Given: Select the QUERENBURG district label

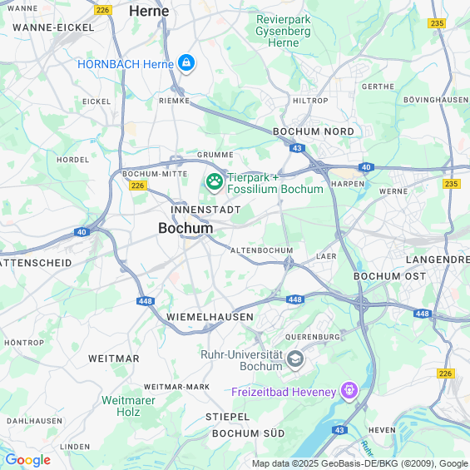Looking at the screenshot, I should pyautogui.click(x=313, y=337).
